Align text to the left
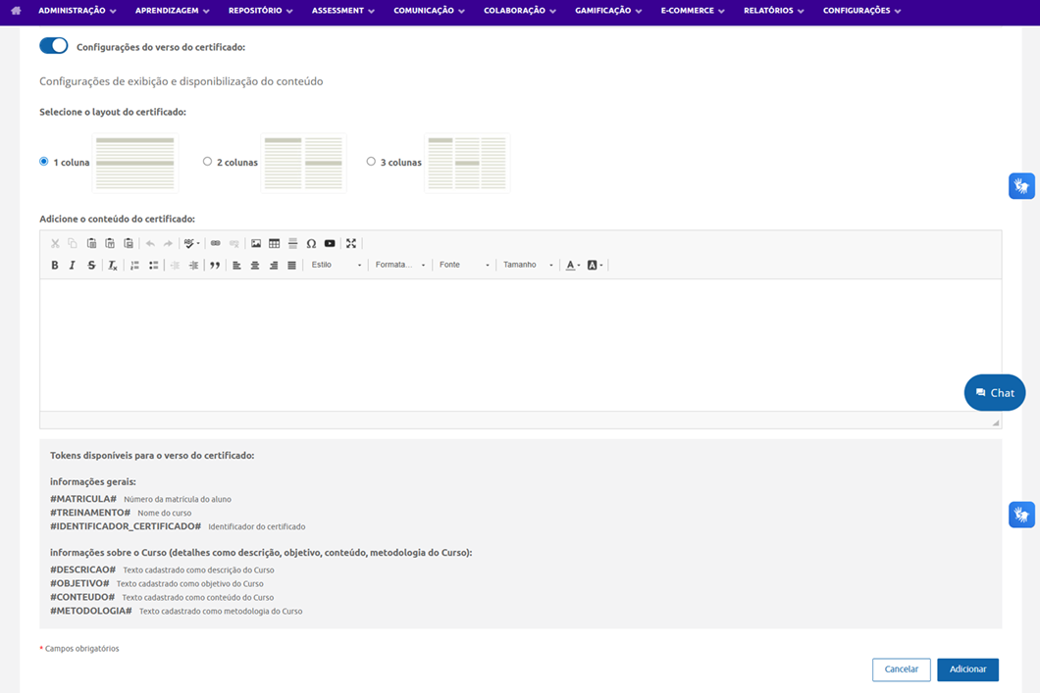This screenshot has height=693, width=1040. click(236, 265)
